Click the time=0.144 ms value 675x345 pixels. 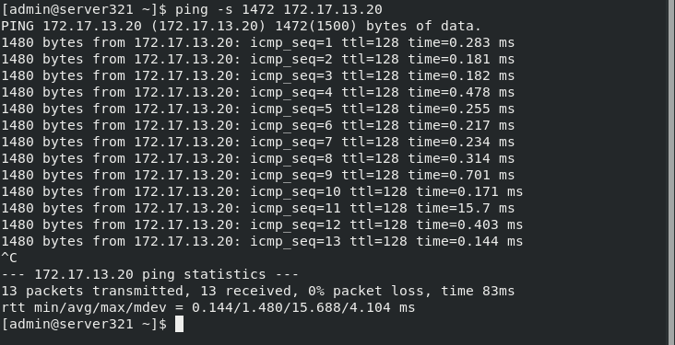click(x=469, y=241)
